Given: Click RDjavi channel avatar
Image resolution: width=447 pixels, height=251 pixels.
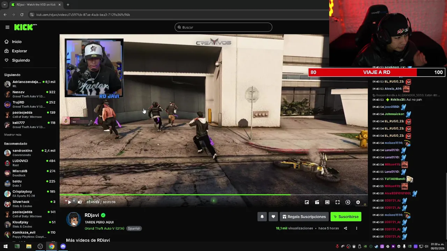Looking at the screenshot, I should 73,219.
